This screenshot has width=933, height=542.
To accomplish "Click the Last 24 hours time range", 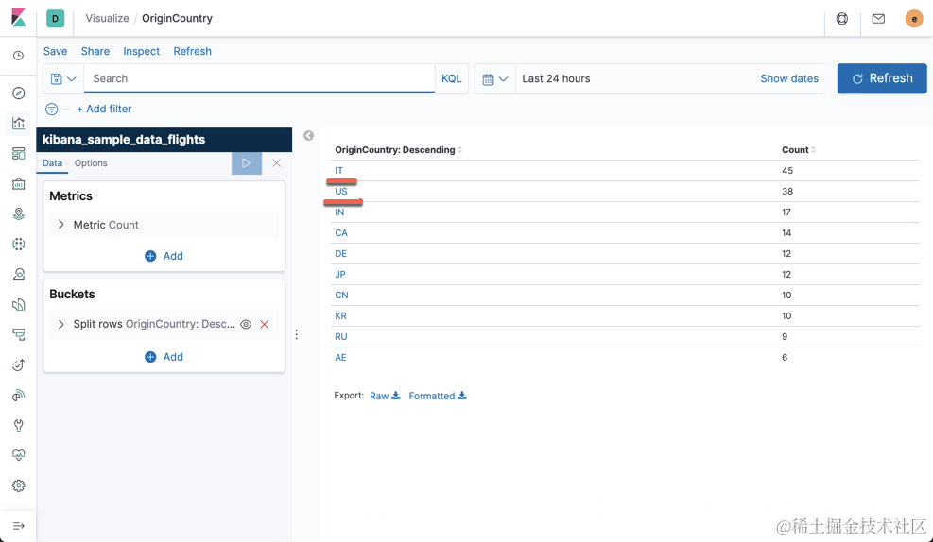I will coord(557,78).
